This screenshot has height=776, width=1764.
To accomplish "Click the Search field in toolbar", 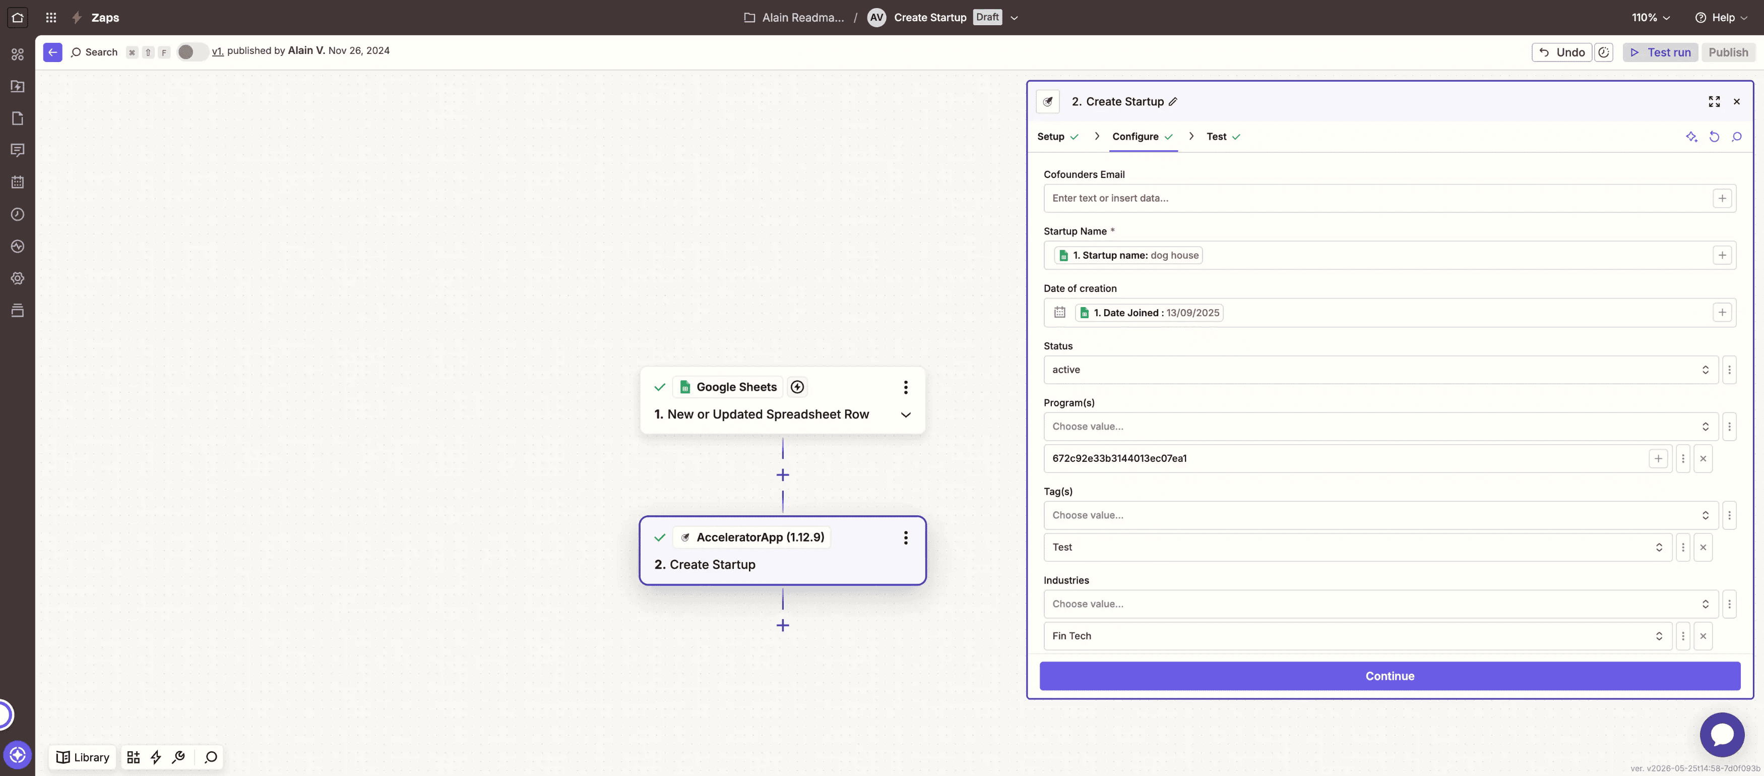I will click(95, 52).
